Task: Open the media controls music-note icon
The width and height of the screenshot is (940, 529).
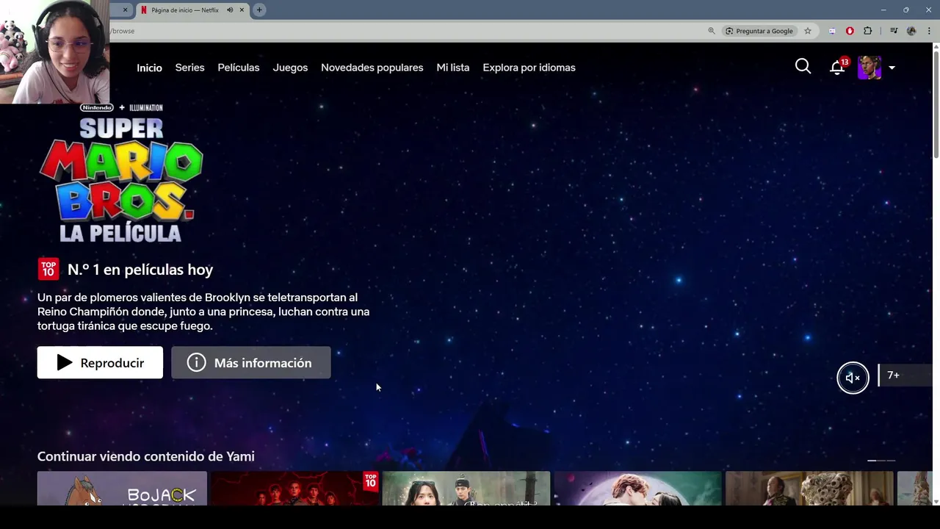Action: pyautogui.click(x=894, y=31)
